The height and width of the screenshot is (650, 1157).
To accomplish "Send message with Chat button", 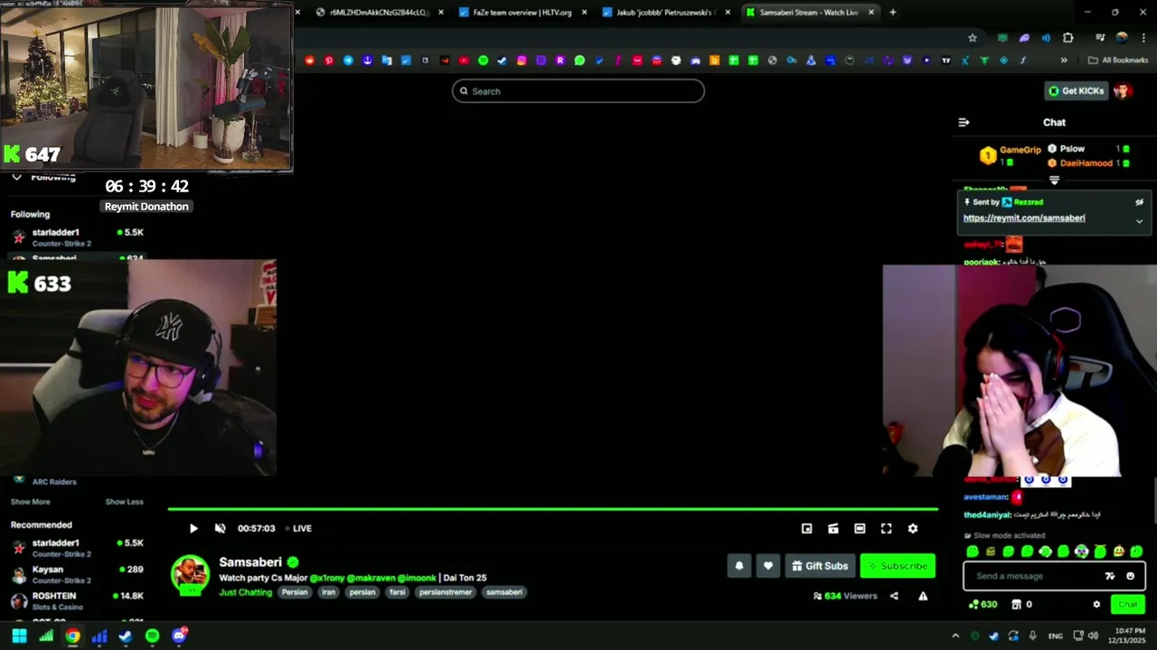I will [x=1128, y=605].
